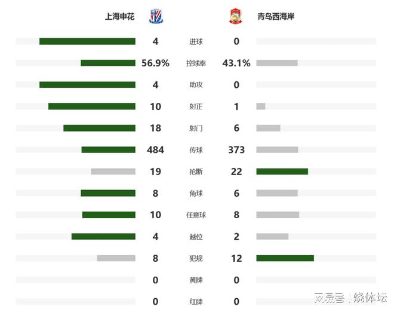Image resolution: width=394 pixels, height=309 pixels.
Task: Click the 484 passes value
Action: coord(156,150)
